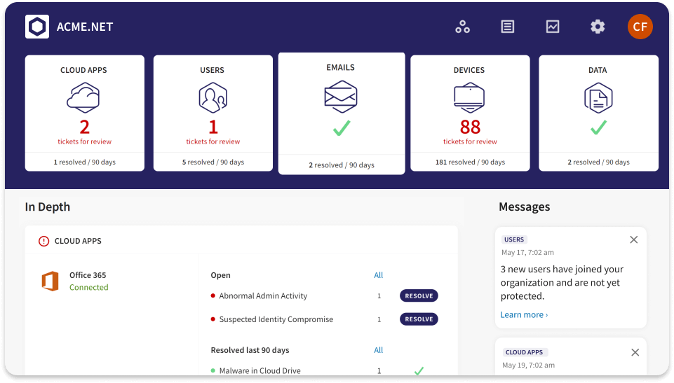Dismiss the Cloud Apps message from May 19
674x383 pixels.
(x=634, y=352)
